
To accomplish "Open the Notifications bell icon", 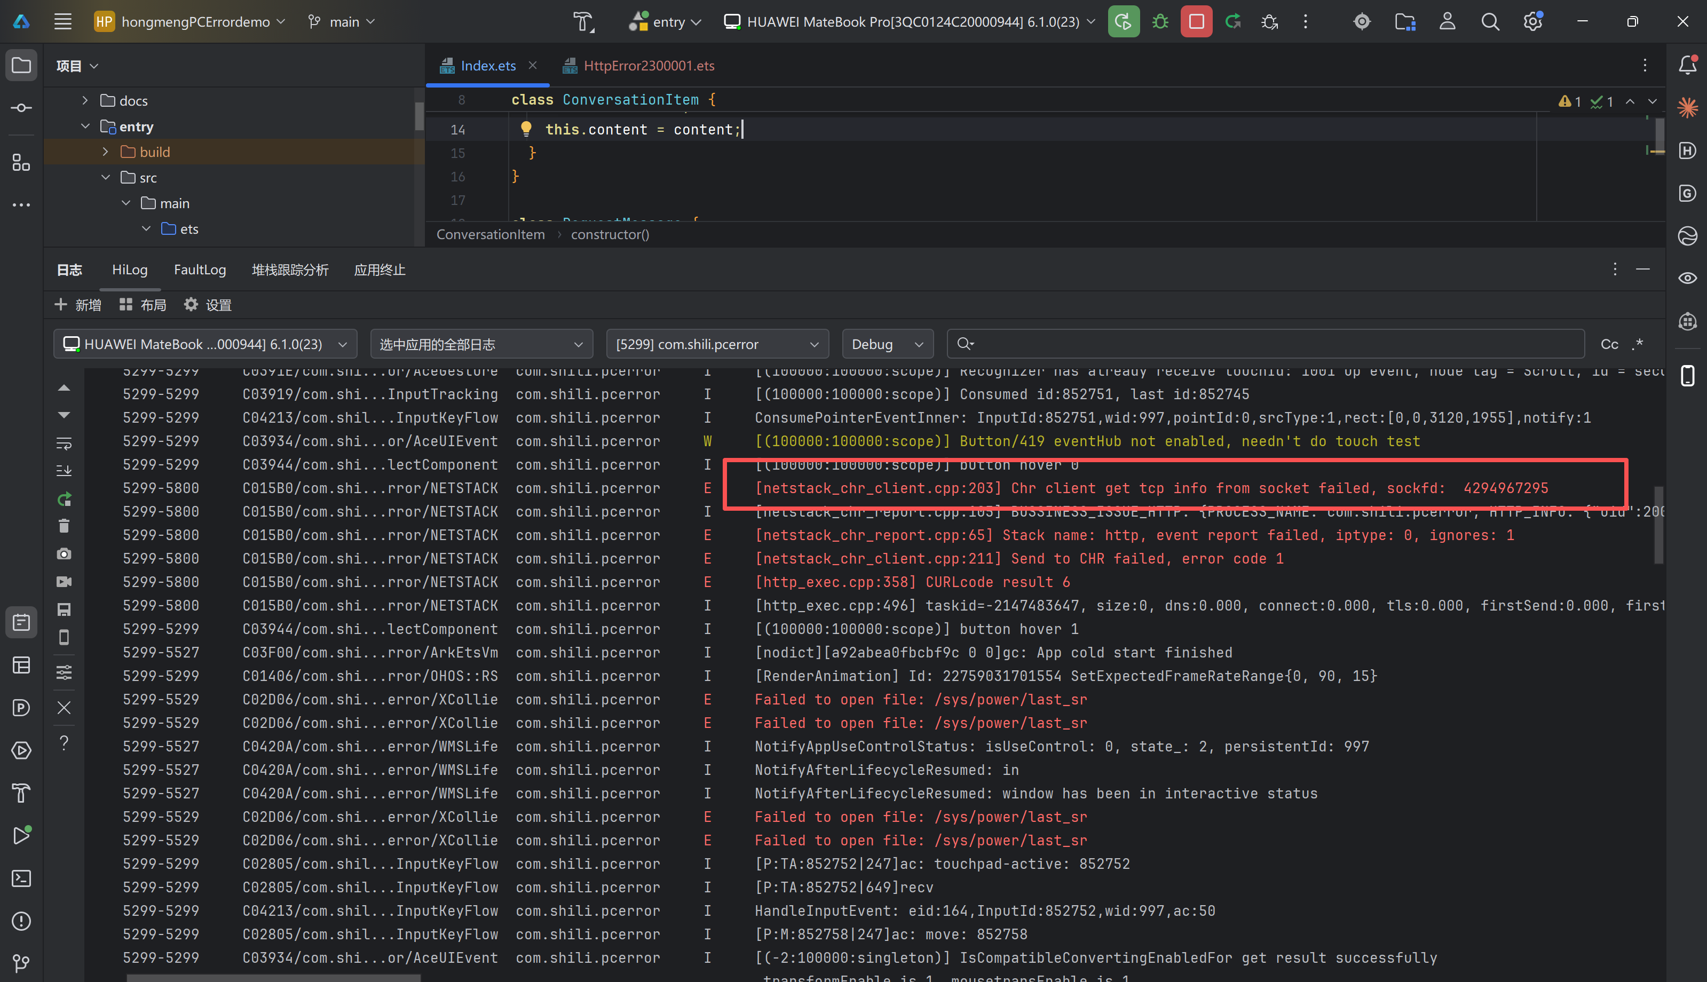I will (1687, 65).
